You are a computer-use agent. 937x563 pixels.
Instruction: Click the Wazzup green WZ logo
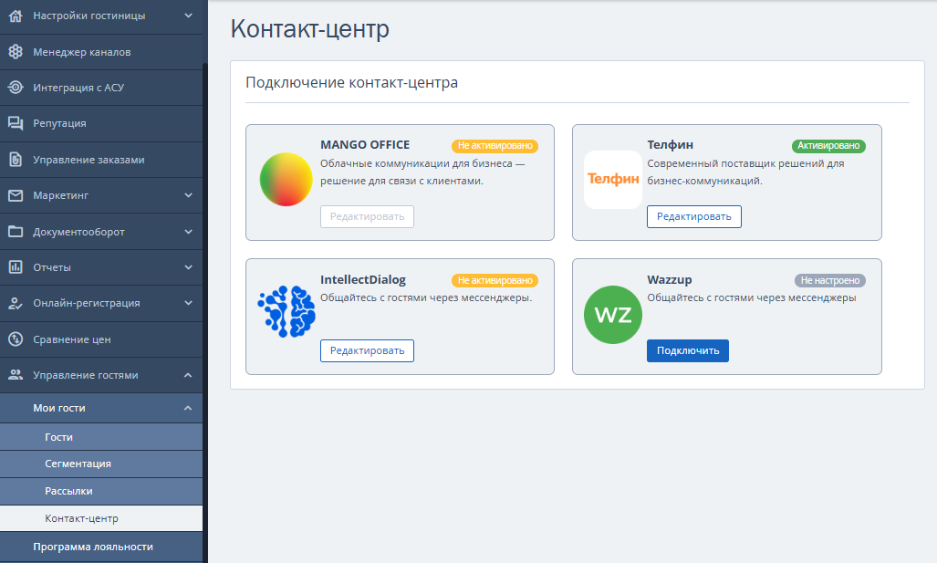pos(613,315)
